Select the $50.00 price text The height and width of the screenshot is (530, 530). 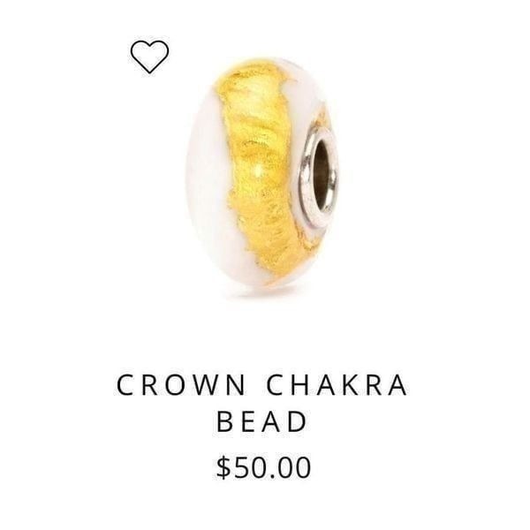[x=263, y=467]
